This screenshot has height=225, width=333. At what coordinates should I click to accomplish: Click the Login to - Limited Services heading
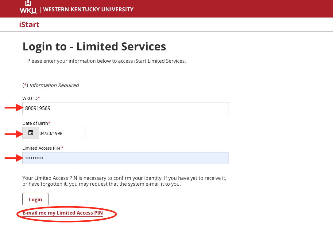(x=94, y=47)
